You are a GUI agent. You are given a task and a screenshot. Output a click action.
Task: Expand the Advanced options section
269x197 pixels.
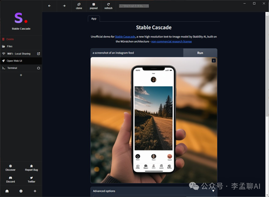[x=154, y=191]
